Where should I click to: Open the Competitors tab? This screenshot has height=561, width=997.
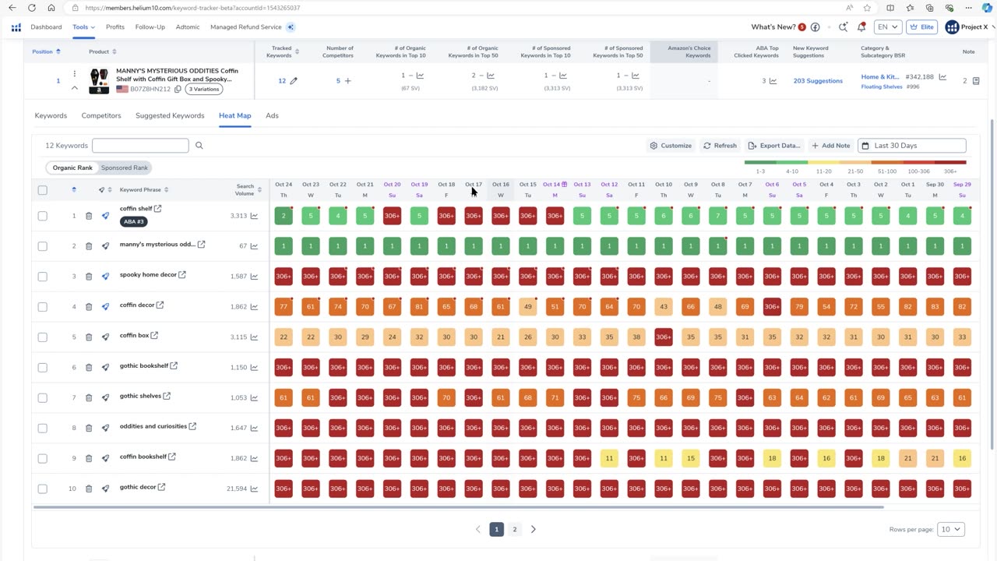101,116
